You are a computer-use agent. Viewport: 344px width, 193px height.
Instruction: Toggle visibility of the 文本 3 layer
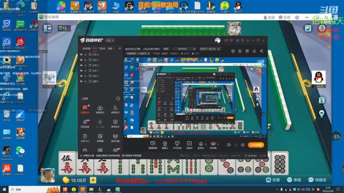click(x=81, y=60)
